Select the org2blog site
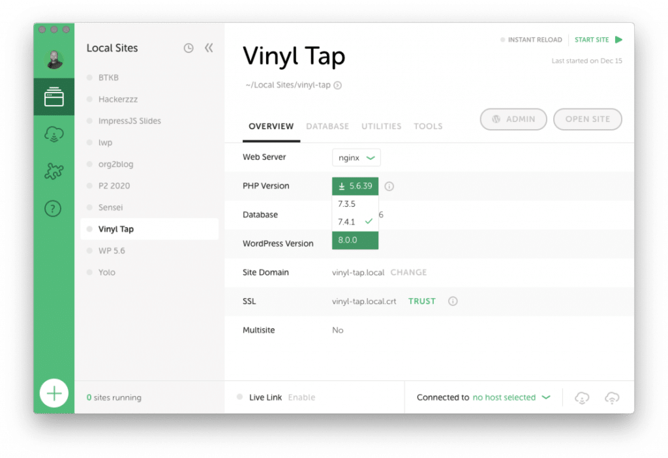668x458 pixels. (x=149, y=164)
